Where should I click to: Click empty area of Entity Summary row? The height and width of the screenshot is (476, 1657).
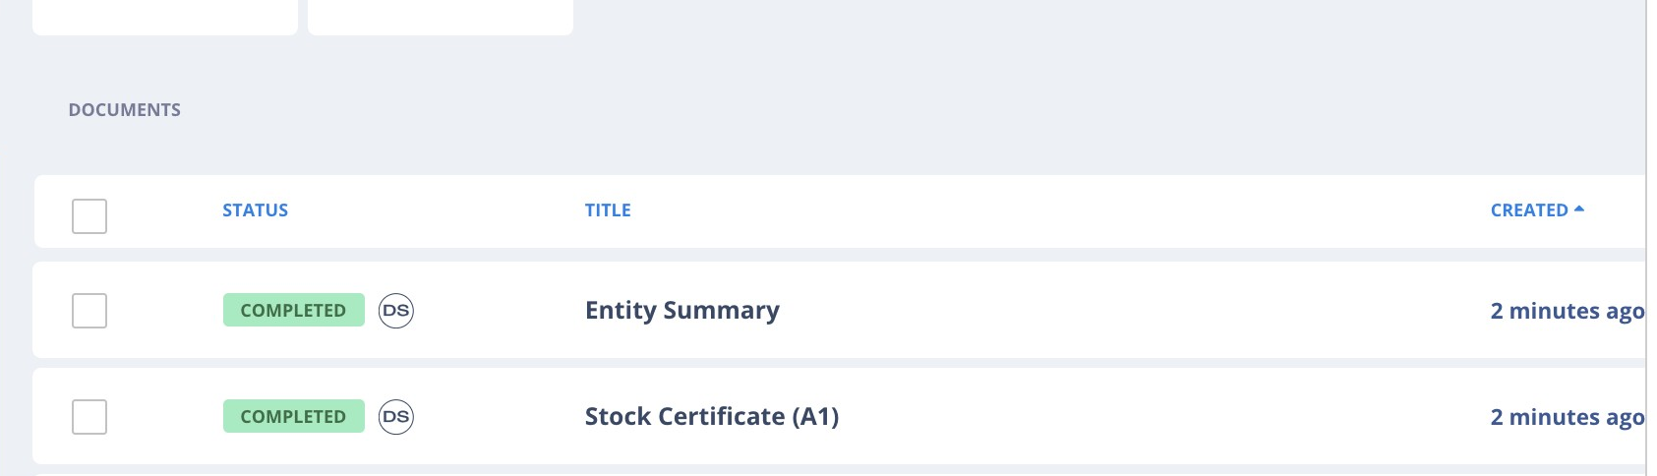(1131, 311)
